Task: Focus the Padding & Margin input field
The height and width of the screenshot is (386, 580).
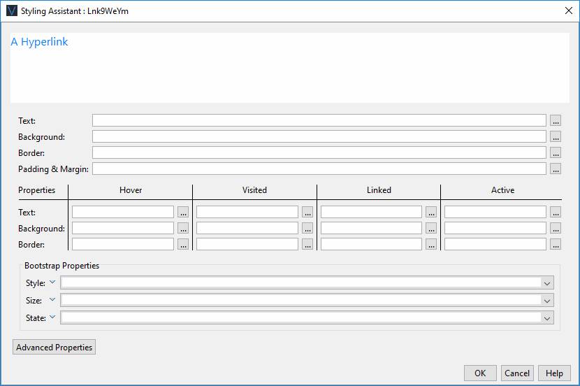Action: (x=319, y=169)
